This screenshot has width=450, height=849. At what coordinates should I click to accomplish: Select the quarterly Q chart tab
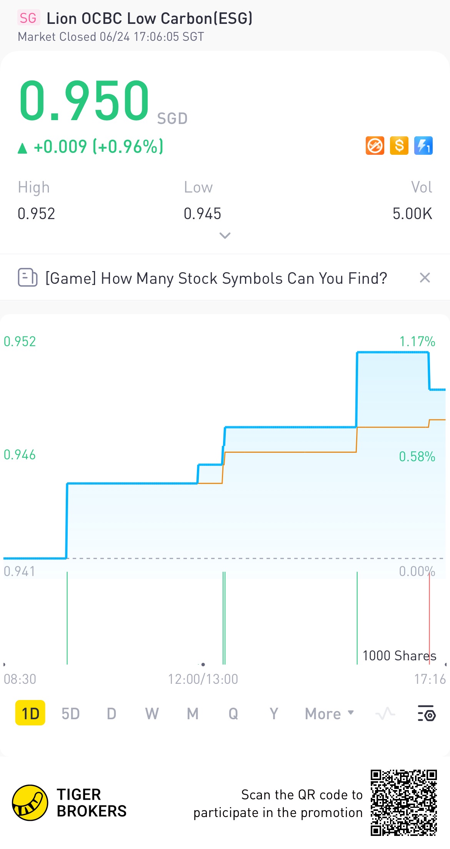click(233, 713)
